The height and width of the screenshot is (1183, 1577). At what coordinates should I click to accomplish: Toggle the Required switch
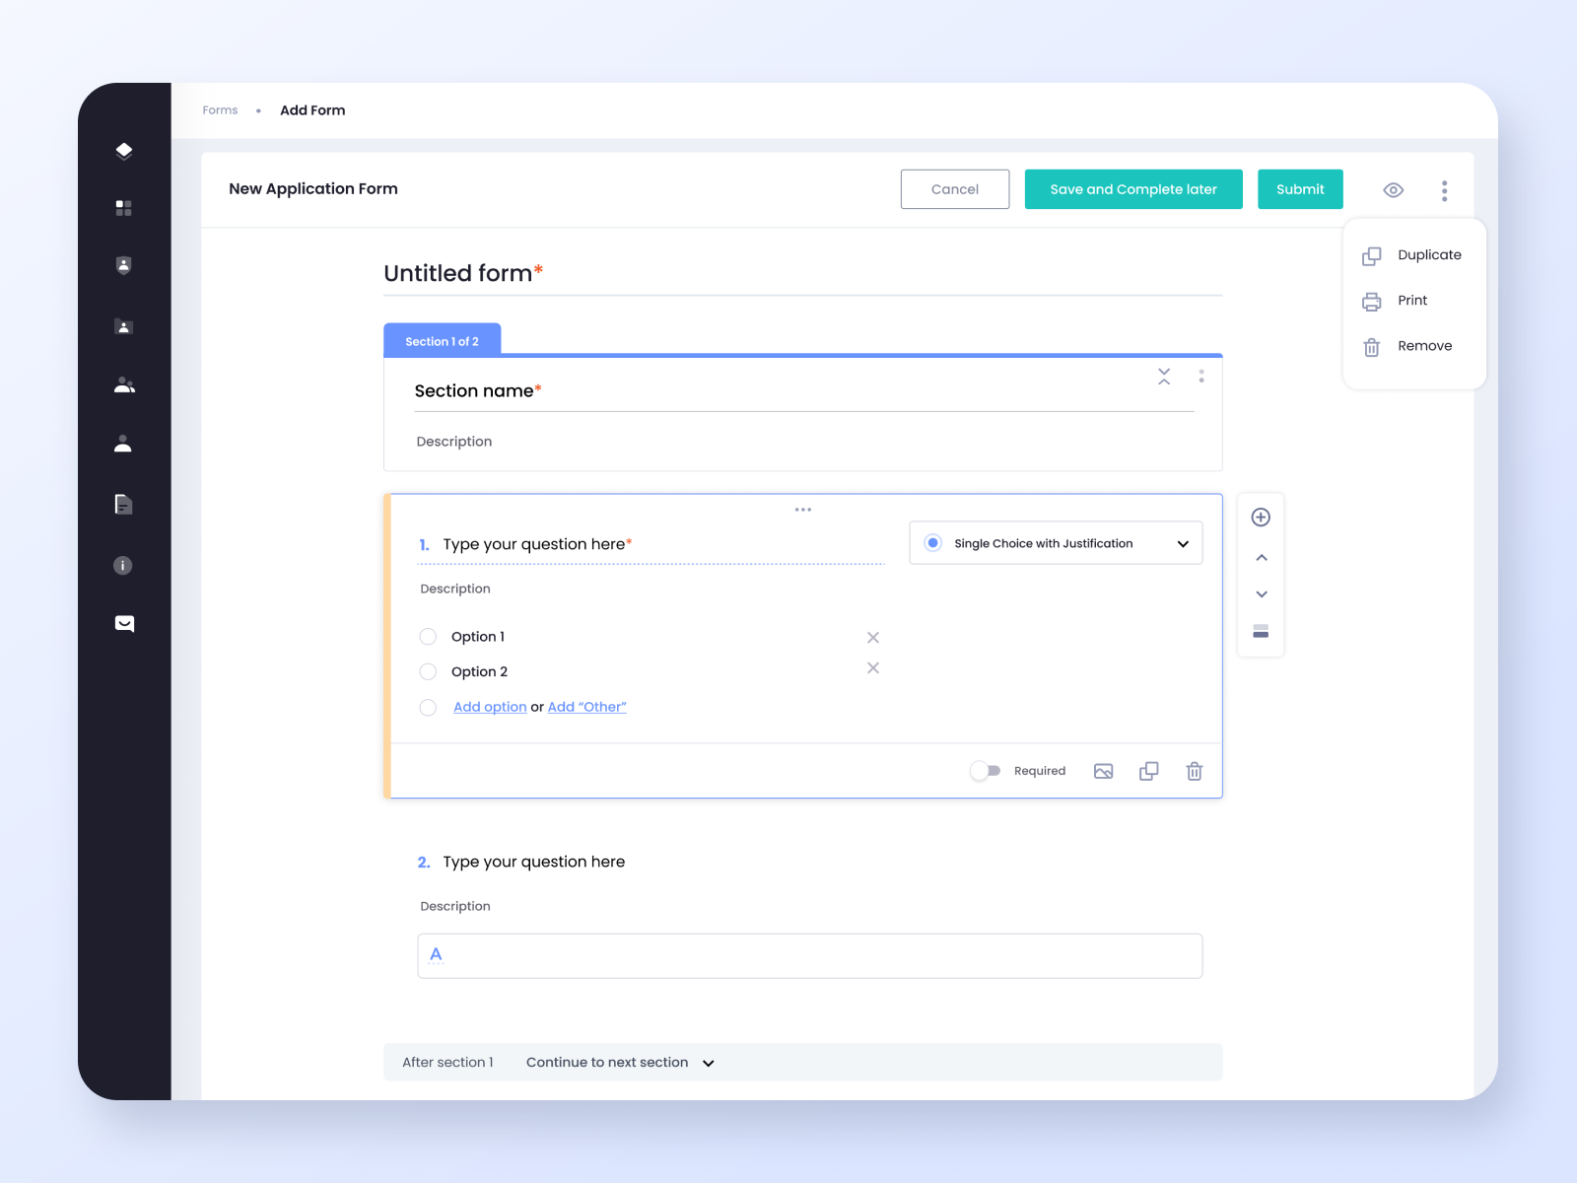coord(985,771)
